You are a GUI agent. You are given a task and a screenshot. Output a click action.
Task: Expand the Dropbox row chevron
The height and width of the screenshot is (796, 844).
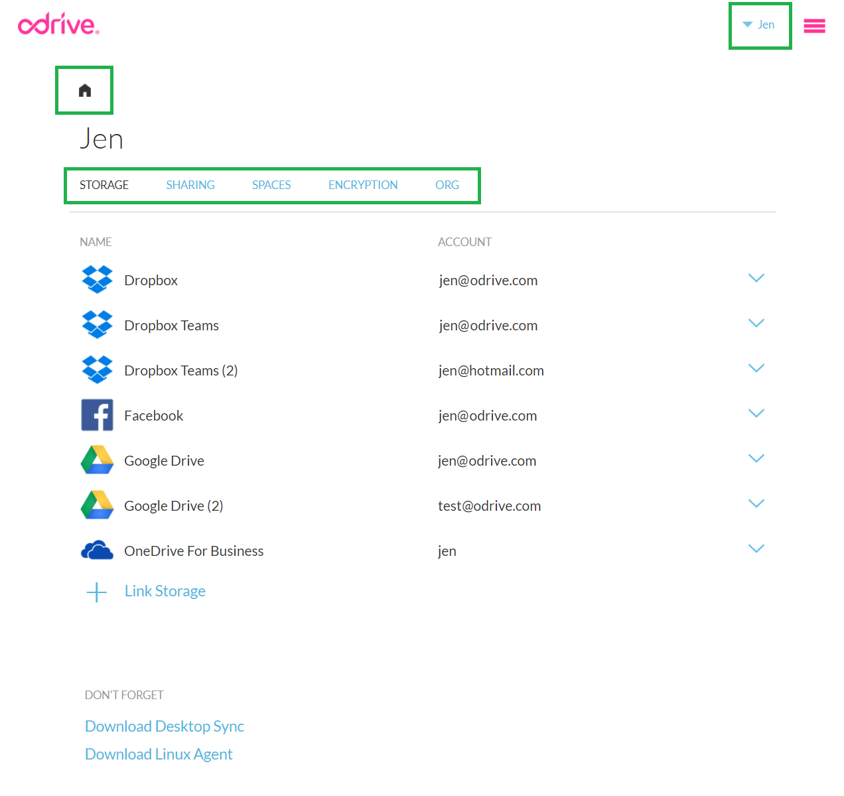756,278
